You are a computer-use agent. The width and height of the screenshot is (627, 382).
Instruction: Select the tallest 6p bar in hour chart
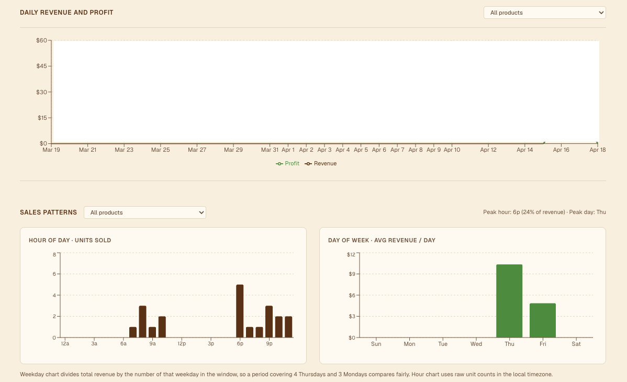click(240, 311)
